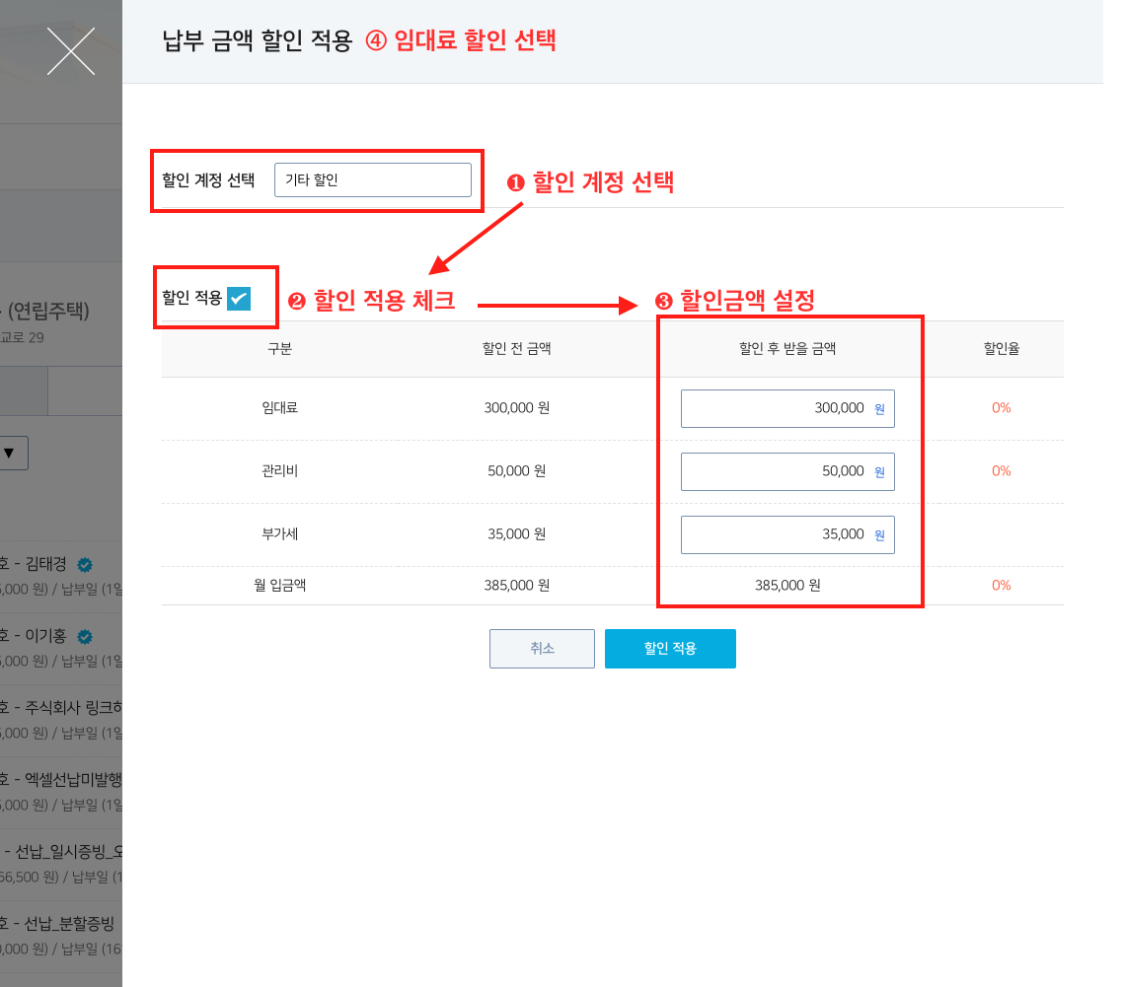Viewport: 1122px width, 987px height.
Task: Toggle the 할인 적용 checkbox
Action: [238, 298]
